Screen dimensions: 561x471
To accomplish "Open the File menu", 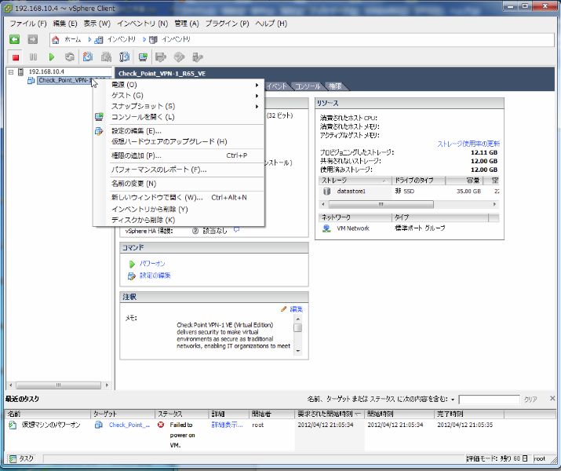I will pos(28,24).
